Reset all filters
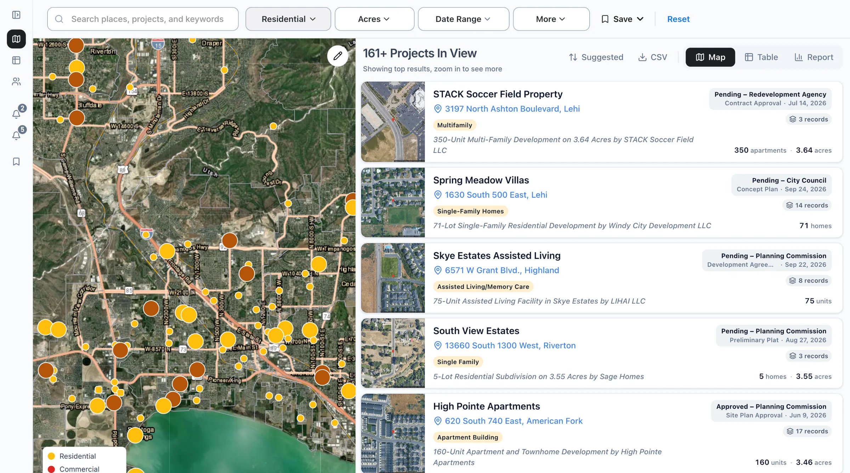 click(678, 19)
